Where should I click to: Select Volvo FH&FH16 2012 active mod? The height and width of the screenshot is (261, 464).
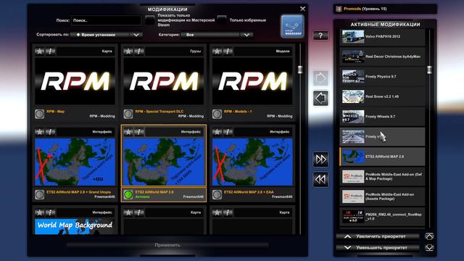pos(382,37)
